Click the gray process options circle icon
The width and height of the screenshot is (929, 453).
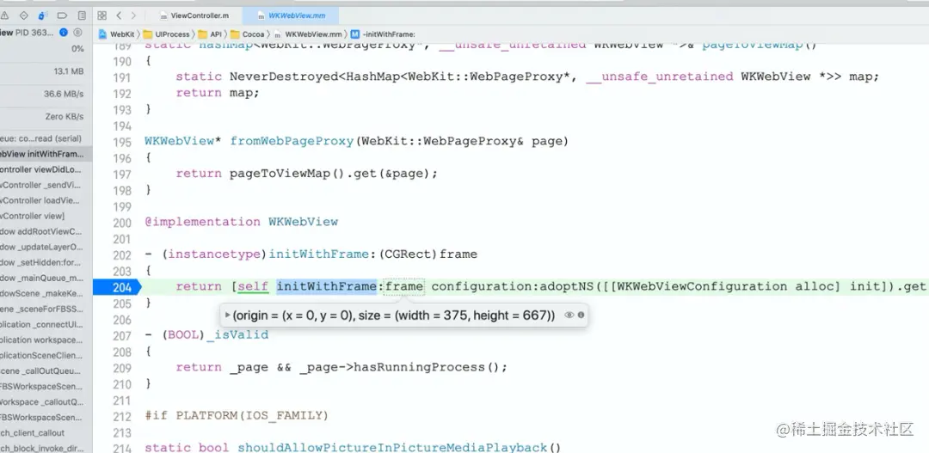point(77,33)
